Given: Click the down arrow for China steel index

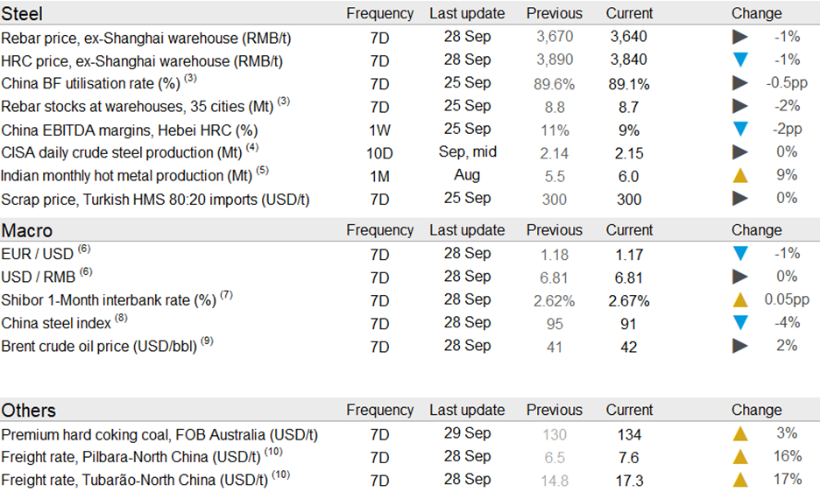Looking at the screenshot, I should [x=740, y=323].
